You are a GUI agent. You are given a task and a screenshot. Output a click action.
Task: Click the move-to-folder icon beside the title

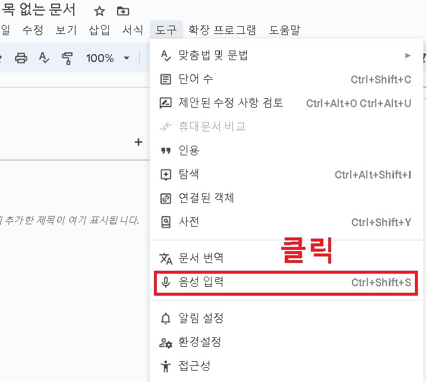[x=123, y=11]
